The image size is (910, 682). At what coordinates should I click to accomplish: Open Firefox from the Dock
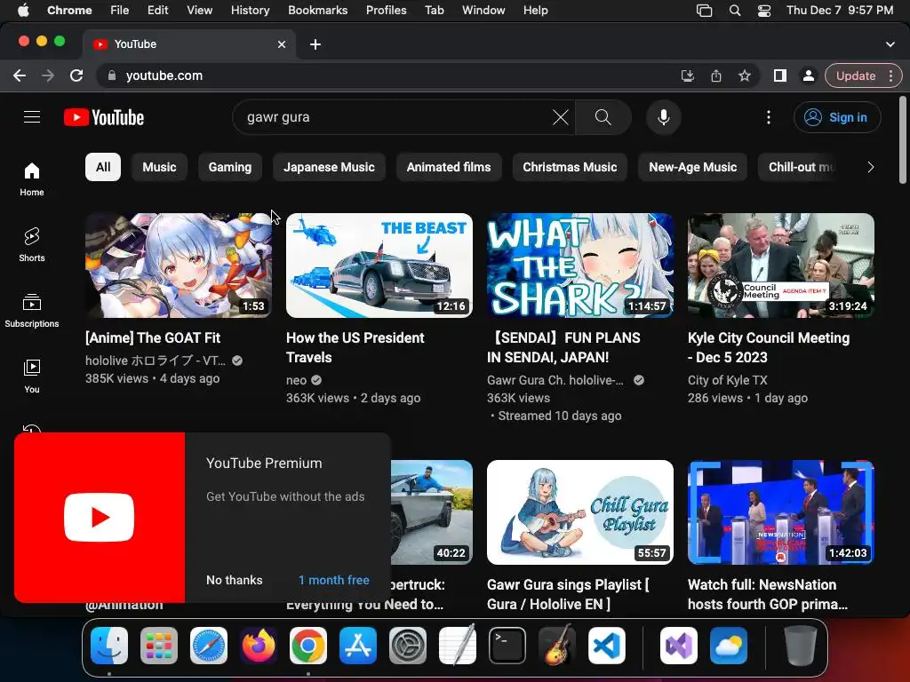259,645
